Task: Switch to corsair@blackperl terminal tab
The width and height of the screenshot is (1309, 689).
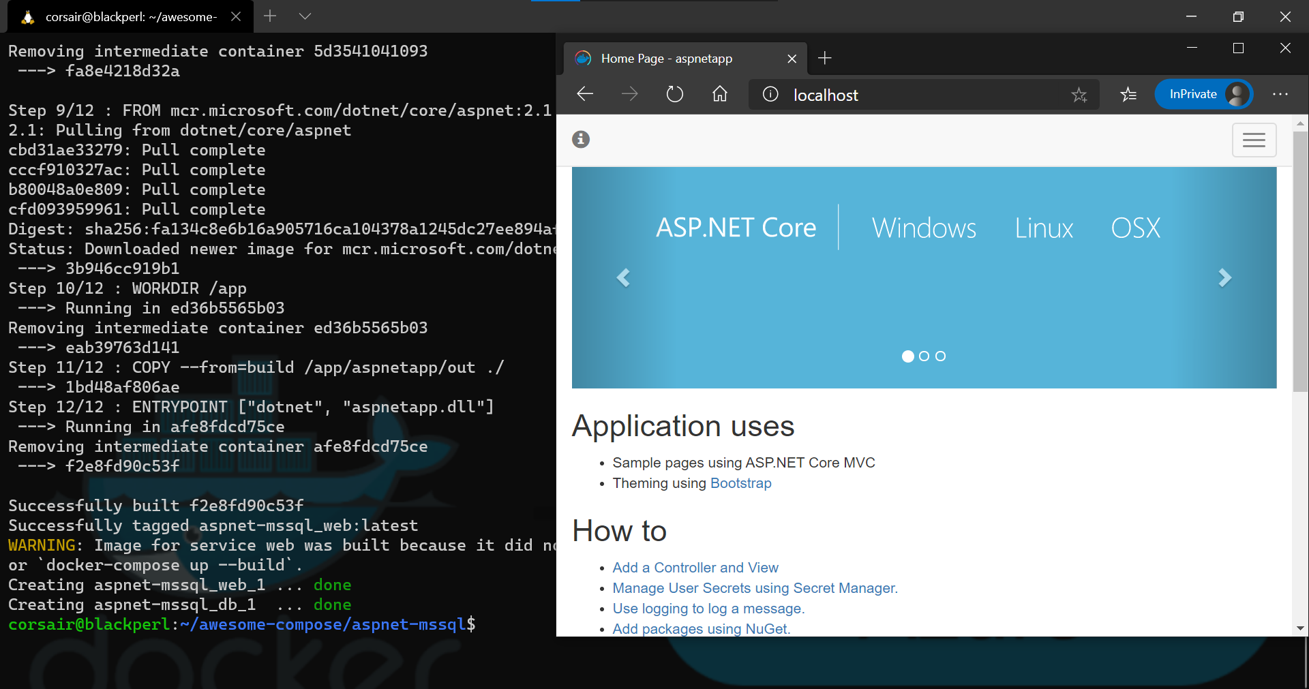Action: [130, 17]
